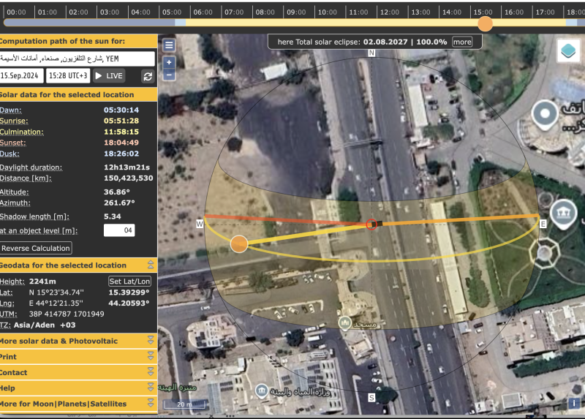This screenshot has height=419, width=585.
Task: Start LIVE sun position mode
Action: click(109, 76)
